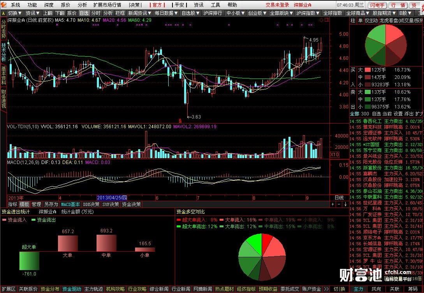424x293 pixels.
Task: Toggle the 分时 toolbar view
Action: (x=96, y=13)
